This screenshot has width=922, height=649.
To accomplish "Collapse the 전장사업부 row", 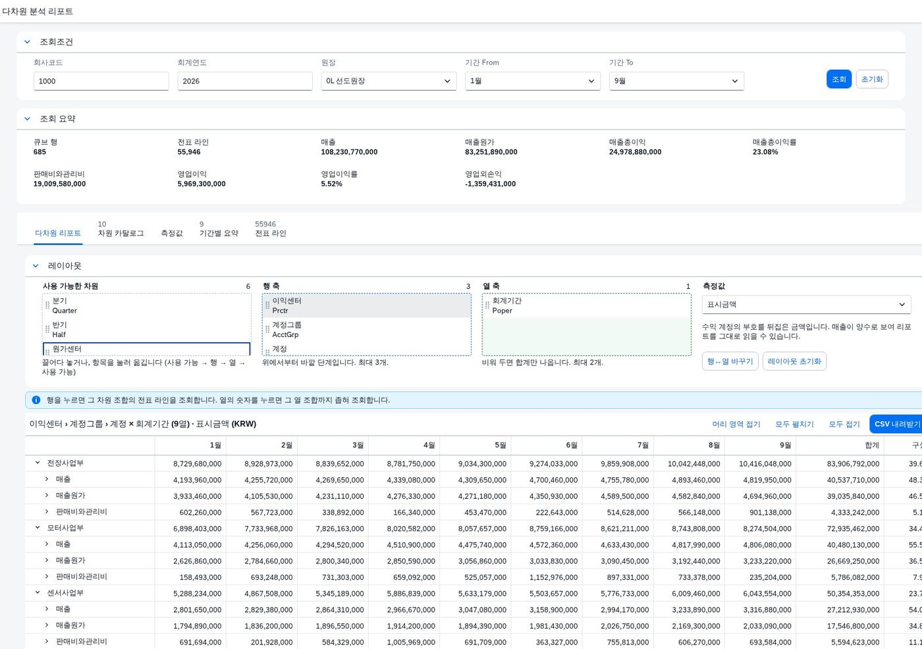I will pos(38,463).
